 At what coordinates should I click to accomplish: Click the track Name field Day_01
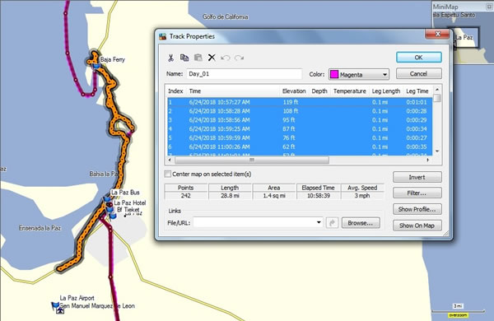[245, 74]
